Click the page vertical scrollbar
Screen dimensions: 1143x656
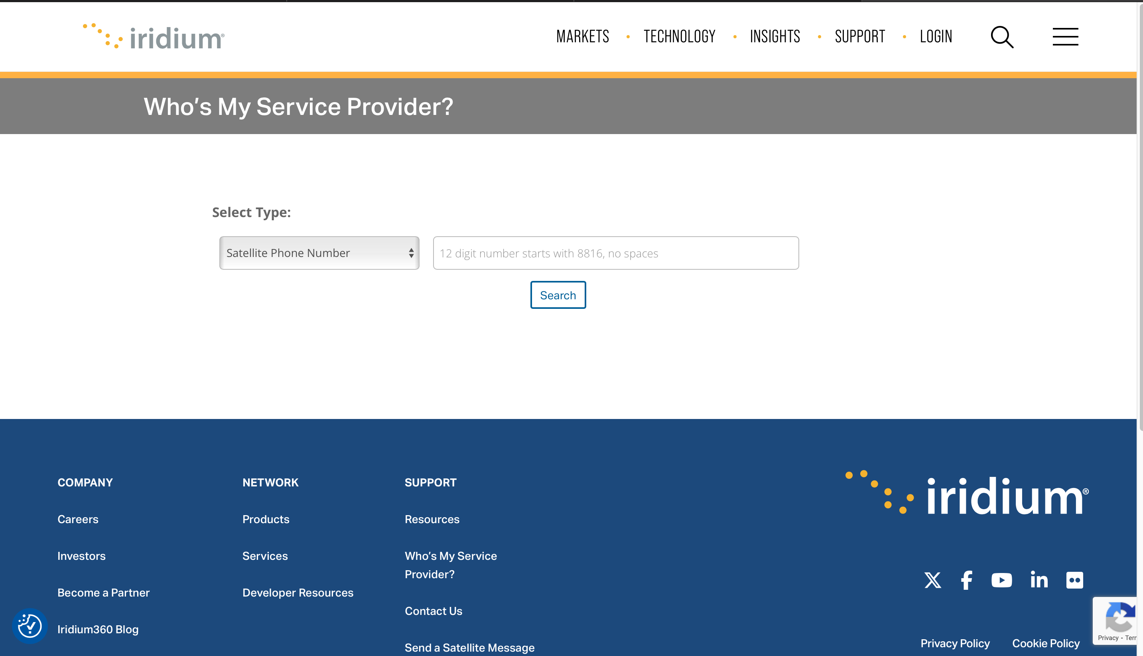click(1140, 216)
